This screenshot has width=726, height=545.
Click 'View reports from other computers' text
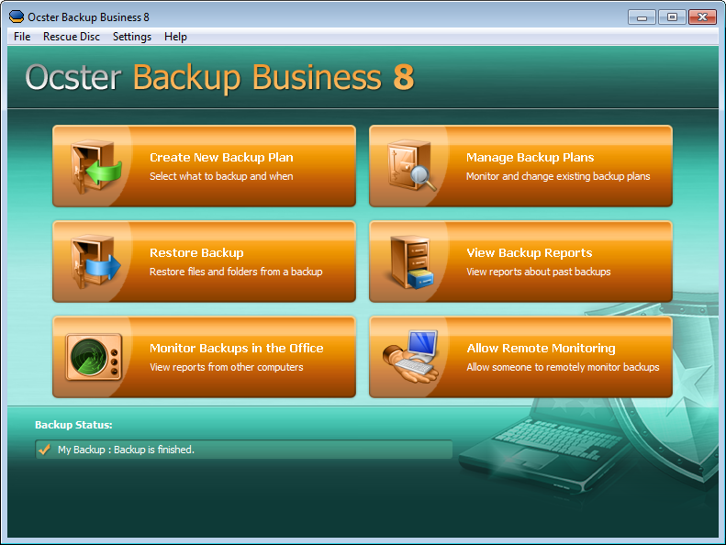(227, 367)
